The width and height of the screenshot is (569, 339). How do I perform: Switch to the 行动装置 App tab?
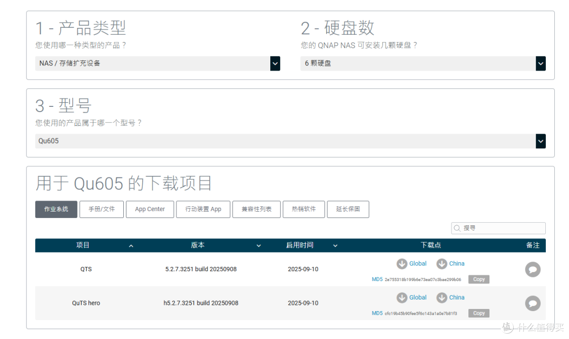[x=203, y=209]
